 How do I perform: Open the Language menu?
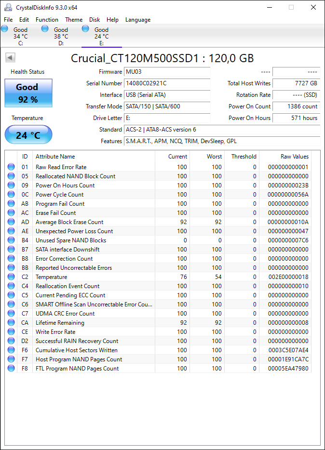[x=138, y=20]
